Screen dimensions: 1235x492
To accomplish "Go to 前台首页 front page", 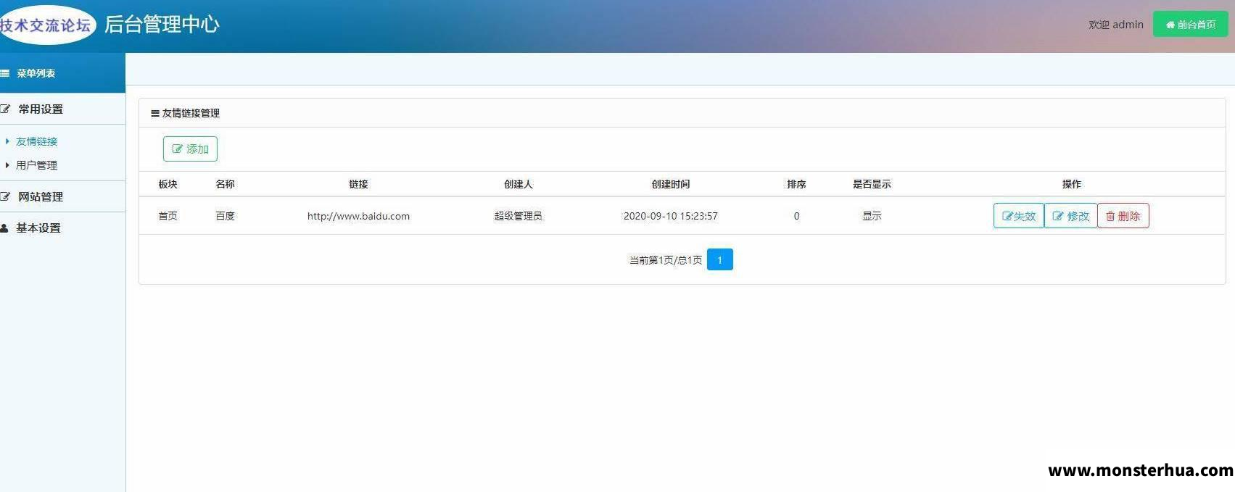I will 1190,25.
